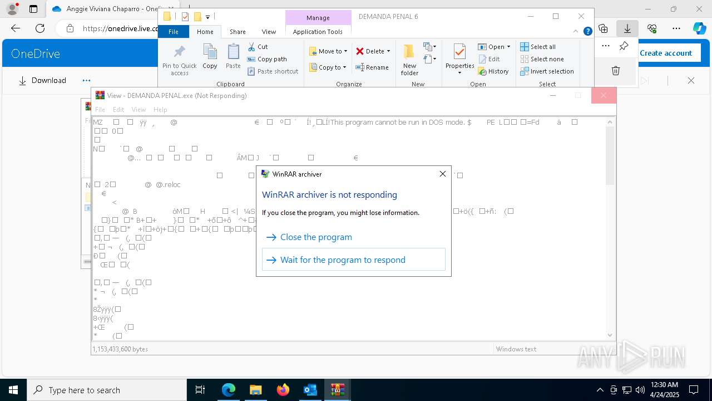Screen dimensions: 712x401
Task: Click the browser back arrow
Action: (16, 28)
